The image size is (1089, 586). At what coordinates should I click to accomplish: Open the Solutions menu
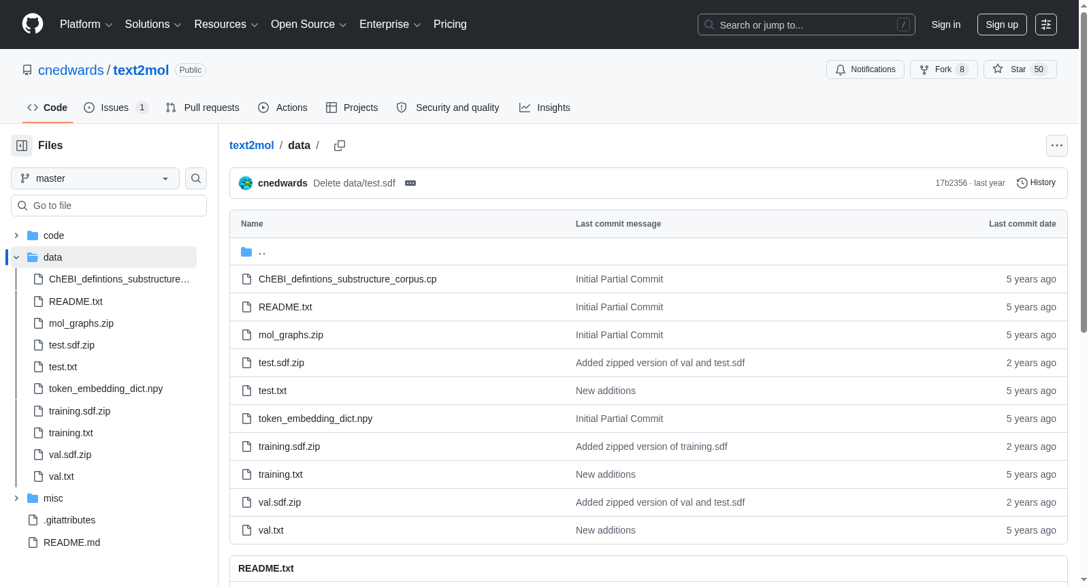point(153,25)
